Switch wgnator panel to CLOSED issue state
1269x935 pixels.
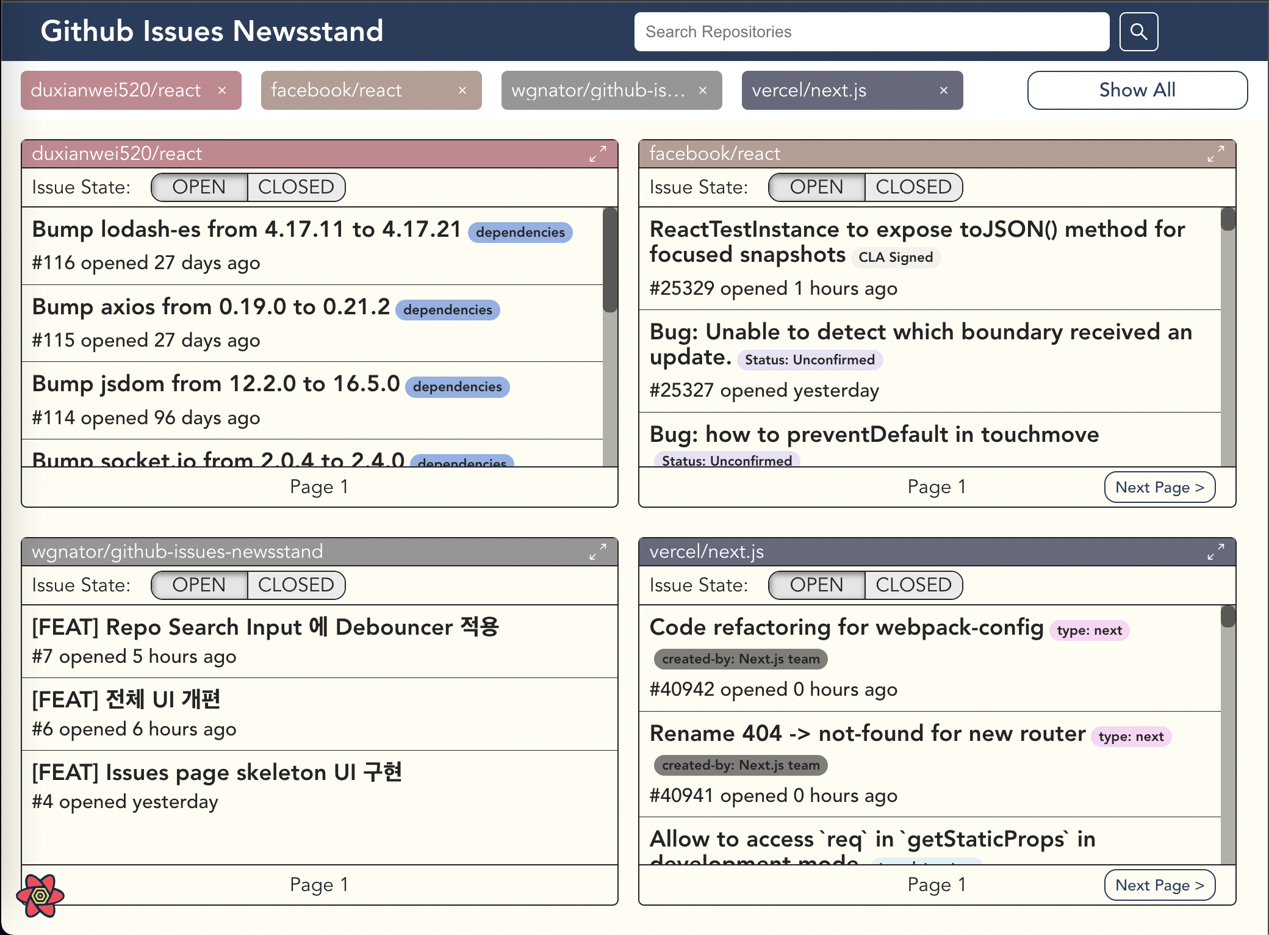296,585
